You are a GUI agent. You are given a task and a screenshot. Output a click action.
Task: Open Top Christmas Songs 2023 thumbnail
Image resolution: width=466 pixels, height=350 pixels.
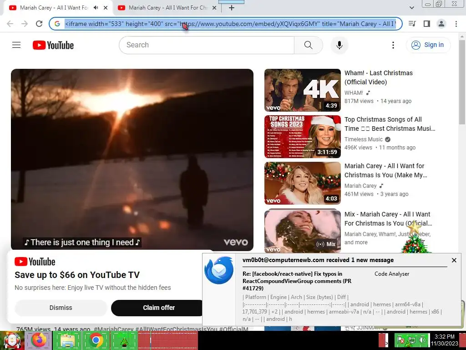303,137
